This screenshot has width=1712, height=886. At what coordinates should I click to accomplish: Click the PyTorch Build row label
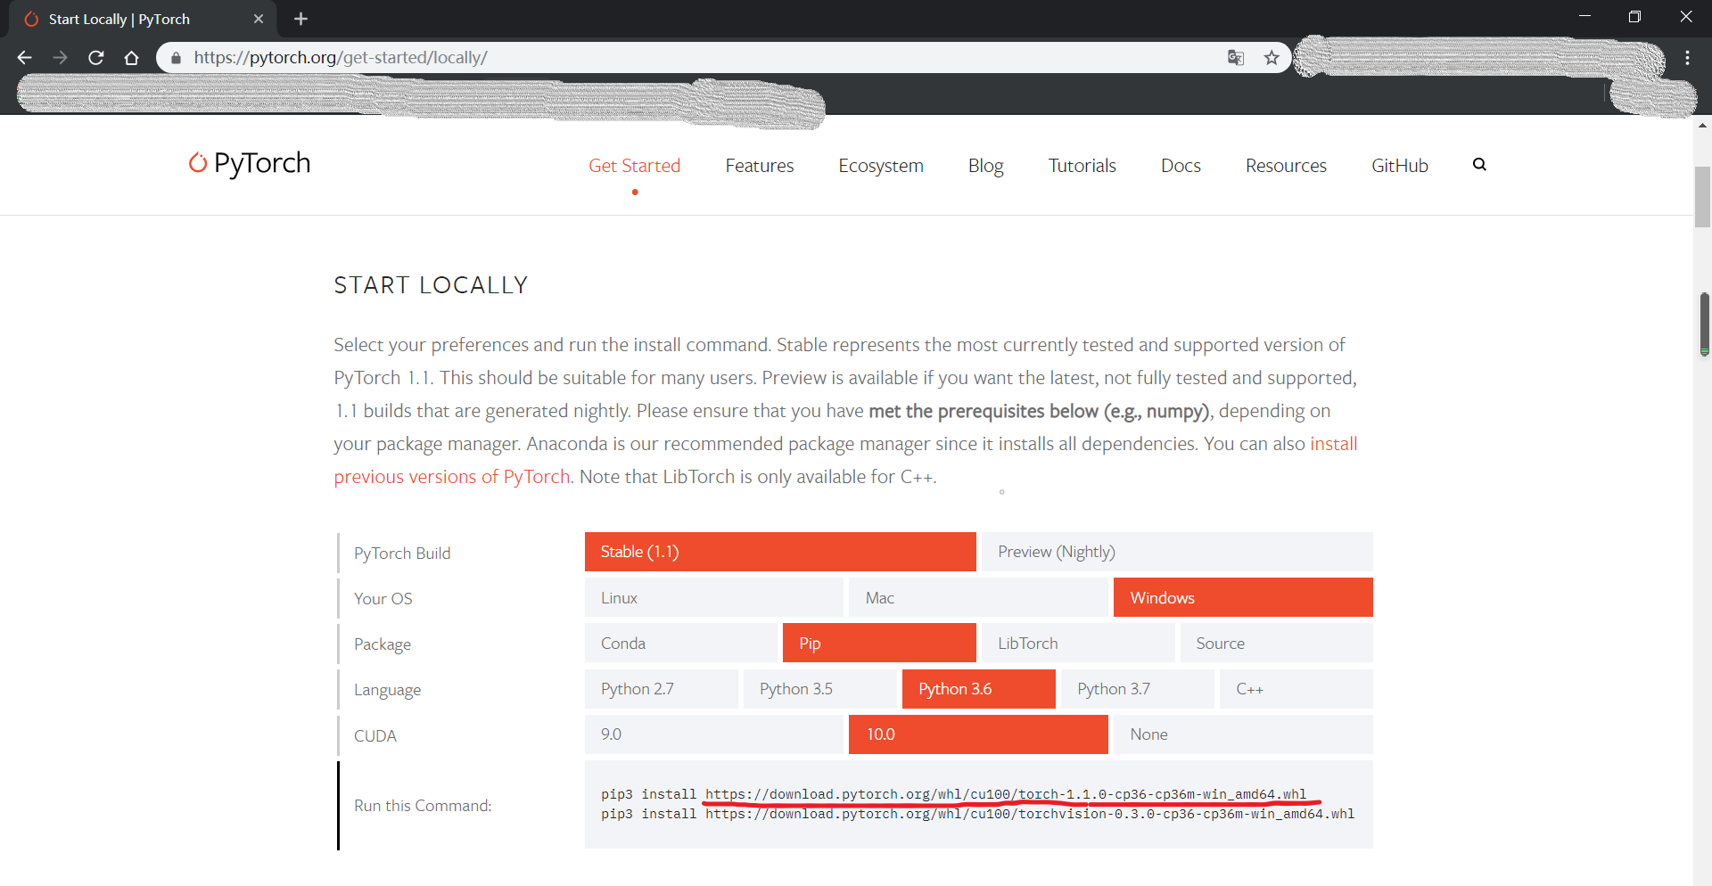coord(402,554)
